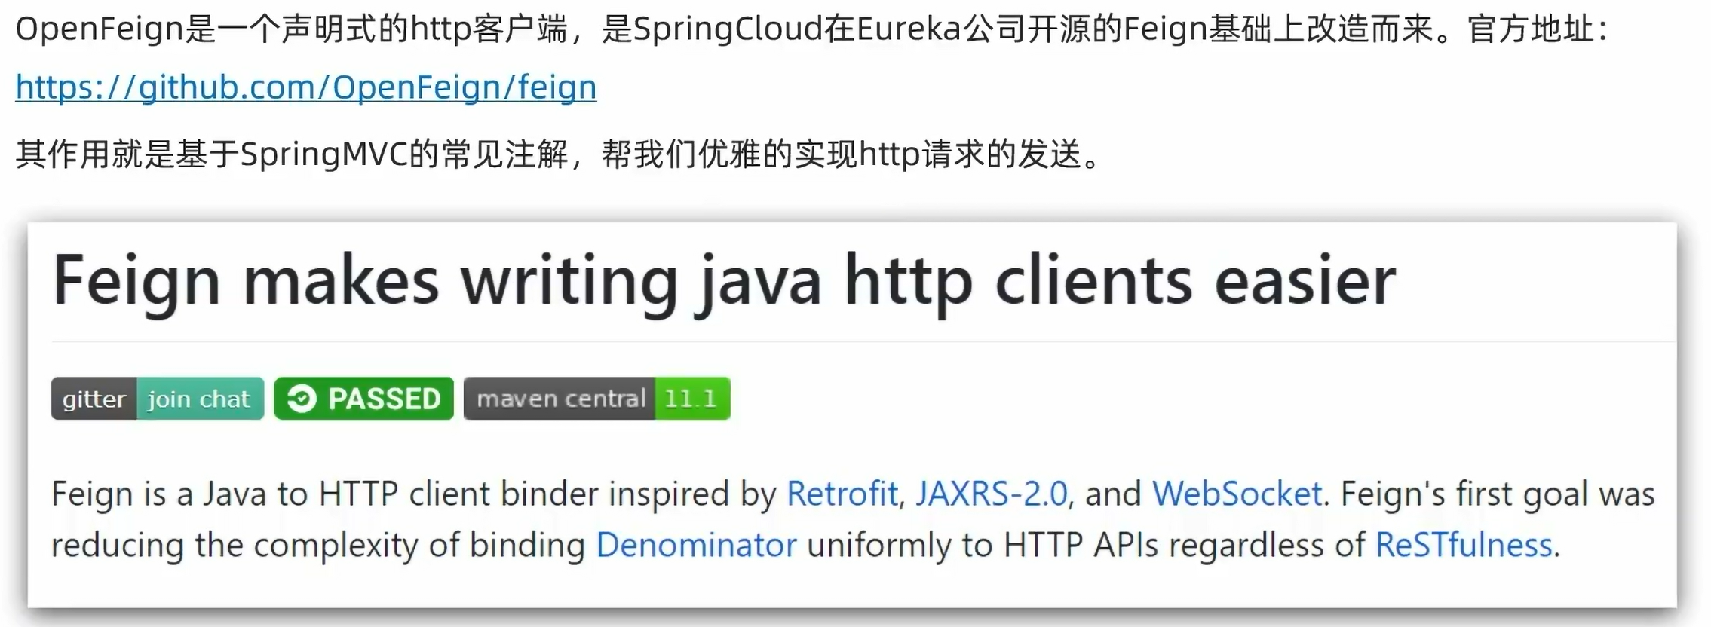Click the circular check icon in PASSED badge
Viewport: 1711px width, 627px height.
coord(302,399)
